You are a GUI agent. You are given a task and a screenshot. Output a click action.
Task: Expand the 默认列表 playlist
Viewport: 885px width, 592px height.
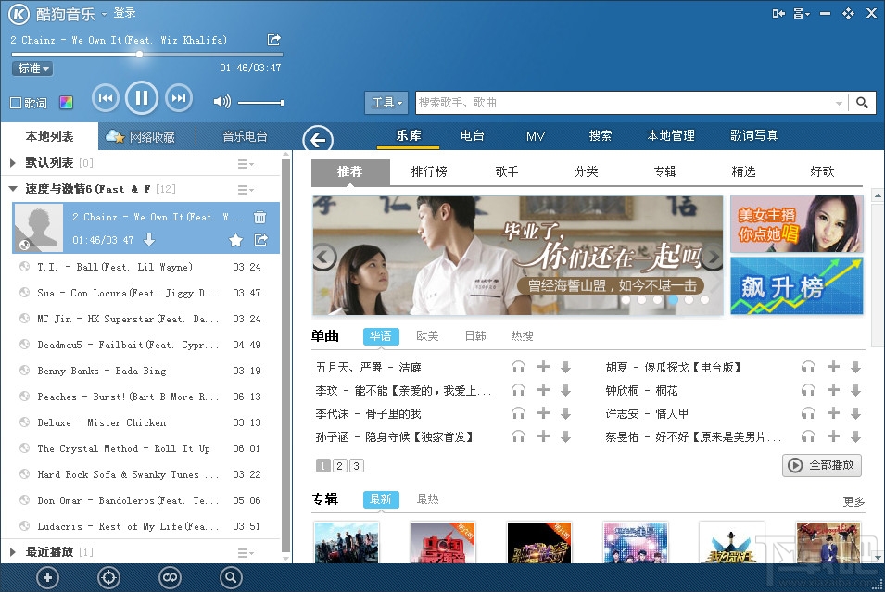(13, 163)
